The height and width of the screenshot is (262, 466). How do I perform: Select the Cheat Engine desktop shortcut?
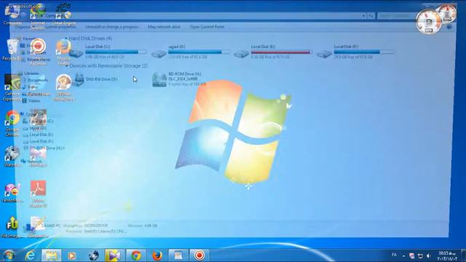63,14
